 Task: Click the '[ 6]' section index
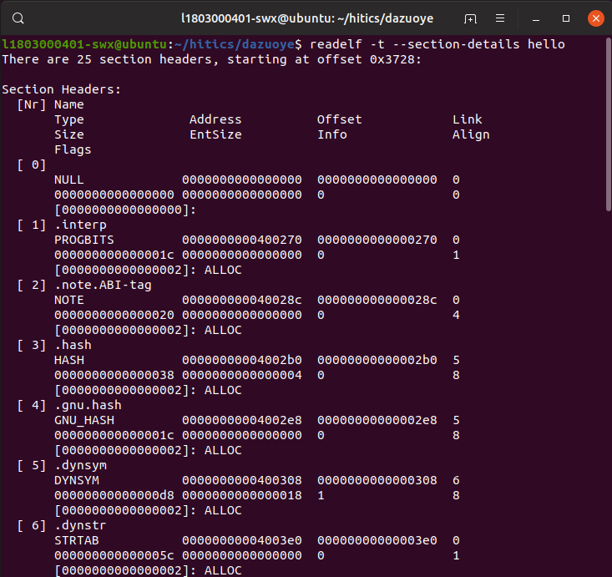tap(32, 525)
